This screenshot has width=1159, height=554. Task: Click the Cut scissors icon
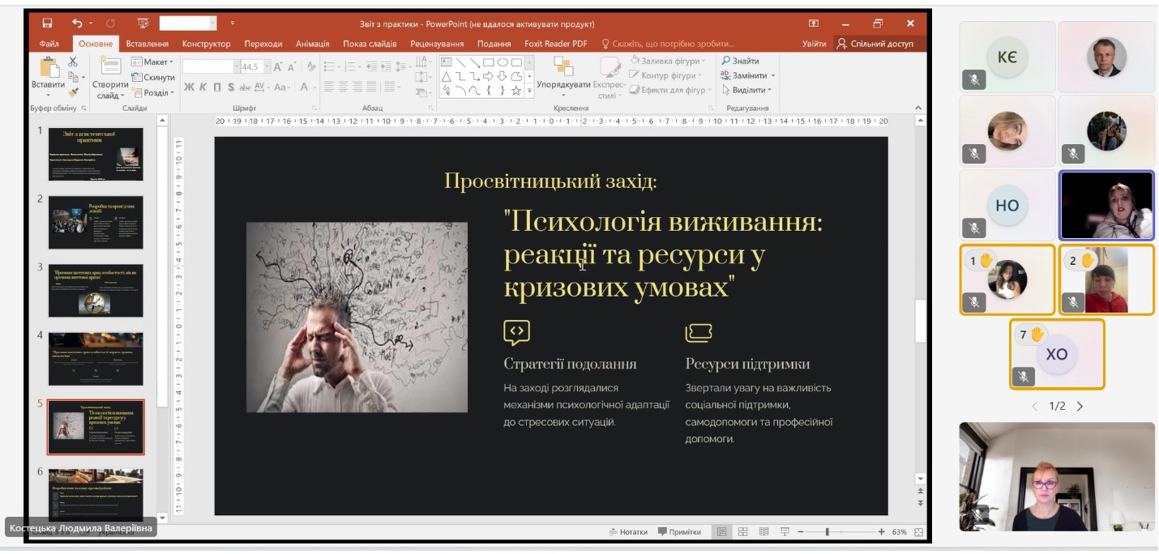pyautogui.click(x=73, y=62)
